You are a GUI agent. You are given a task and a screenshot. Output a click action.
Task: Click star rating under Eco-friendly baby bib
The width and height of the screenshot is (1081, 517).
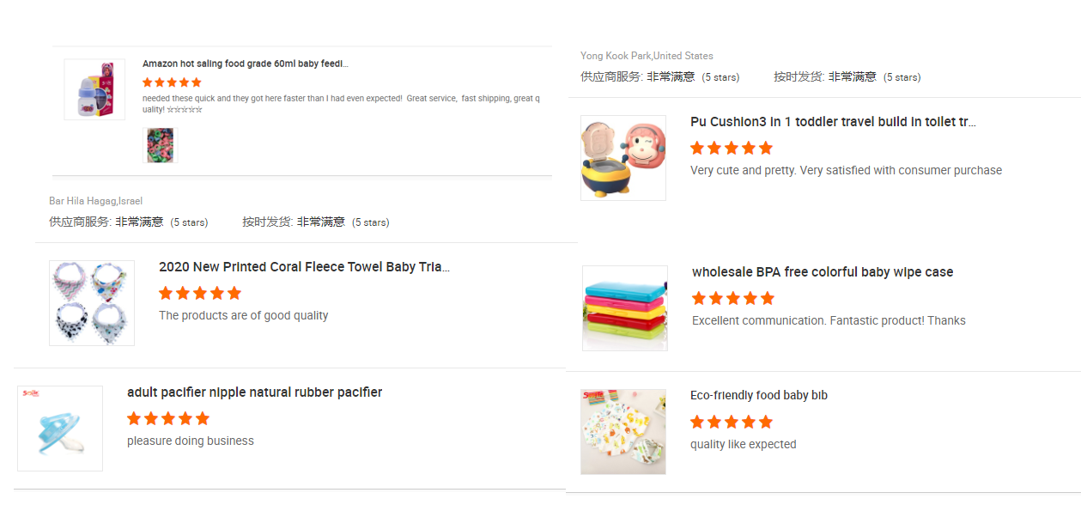(x=732, y=422)
